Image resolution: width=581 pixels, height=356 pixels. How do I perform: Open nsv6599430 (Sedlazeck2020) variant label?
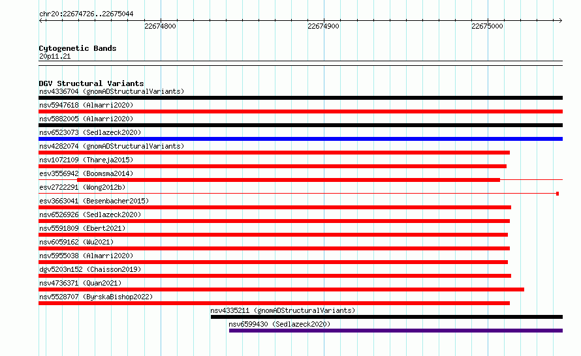point(279,324)
